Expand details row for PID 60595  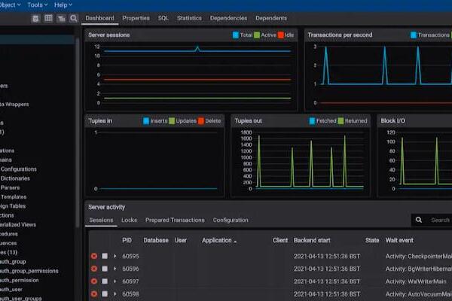tap(115, 257)
